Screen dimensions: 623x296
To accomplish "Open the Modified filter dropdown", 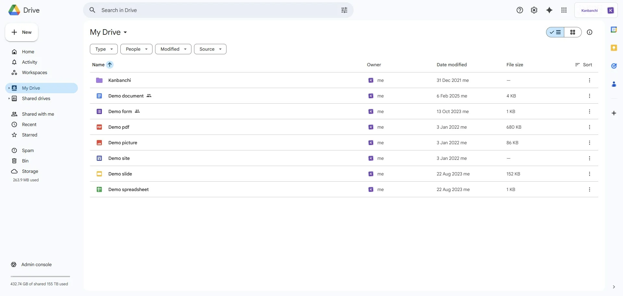I will tap(173, 49).
